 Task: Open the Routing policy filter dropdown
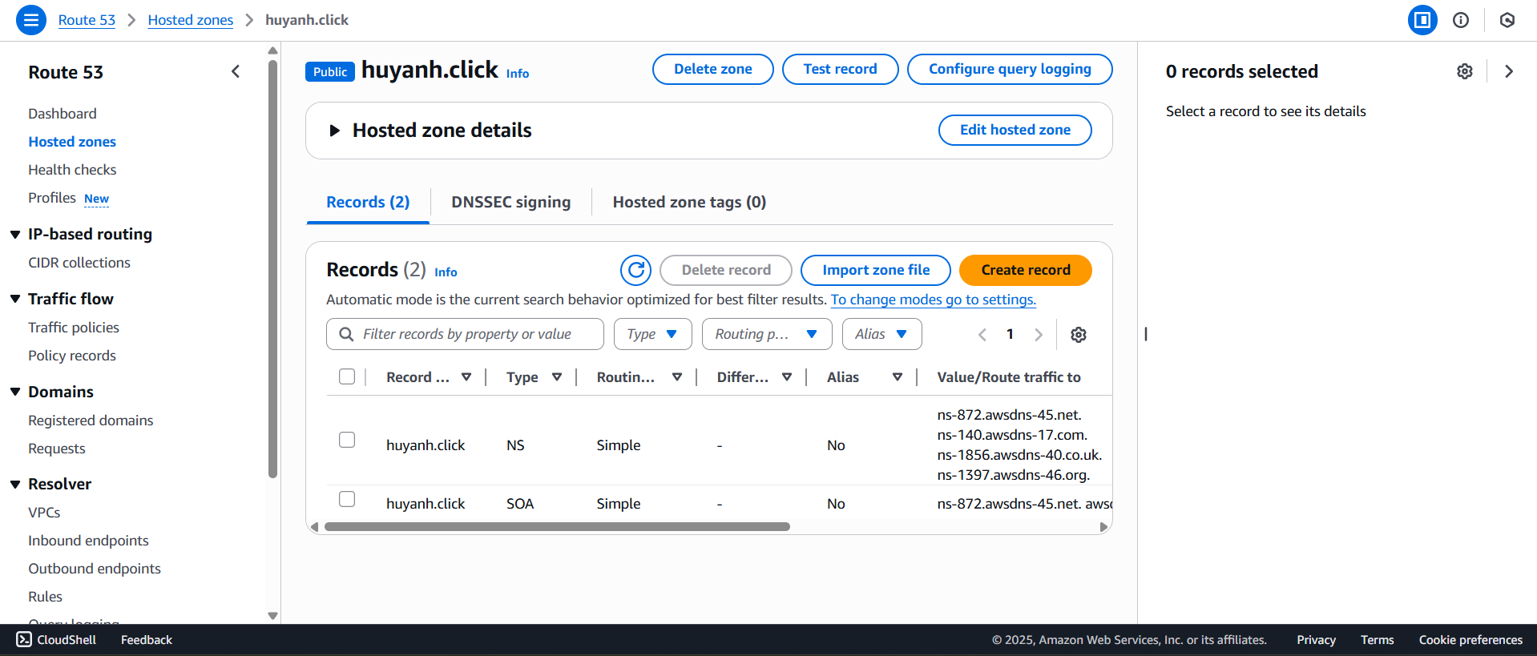[767, 334]
